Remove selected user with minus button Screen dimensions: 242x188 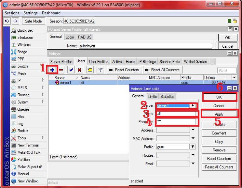click(61, 70)
